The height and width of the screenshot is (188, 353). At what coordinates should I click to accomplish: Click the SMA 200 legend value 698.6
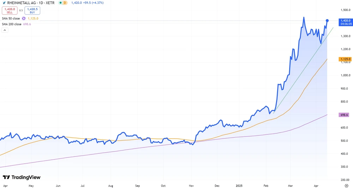[x=27, y=24]
